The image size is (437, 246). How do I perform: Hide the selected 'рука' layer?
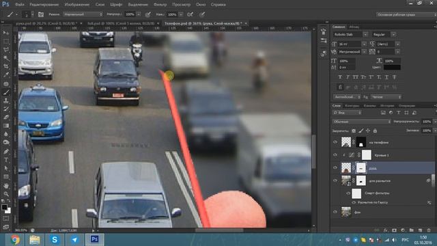click(x=335, y=167)
